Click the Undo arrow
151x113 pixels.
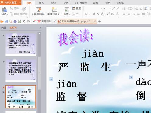coord(24,21)
